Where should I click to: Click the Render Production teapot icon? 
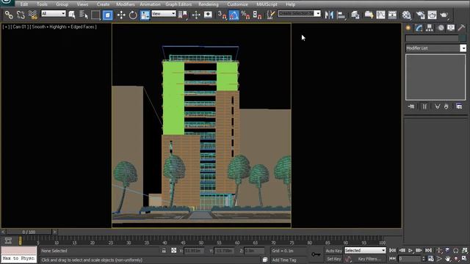coord(444,15)
